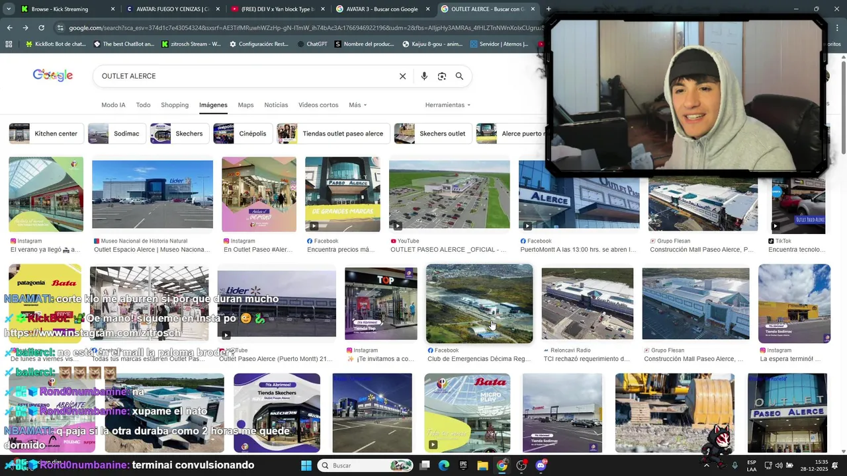
Task: Expand the Más search filter dropdown
Action: click(x=357, y=105)
